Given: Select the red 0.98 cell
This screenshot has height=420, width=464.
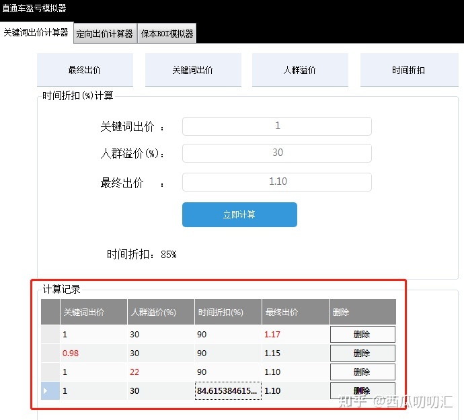Looking at the screenshot, I should [x=93, y=353].
